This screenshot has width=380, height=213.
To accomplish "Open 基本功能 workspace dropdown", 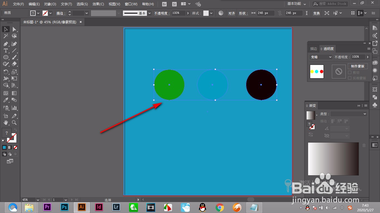I will coord(297,4).
